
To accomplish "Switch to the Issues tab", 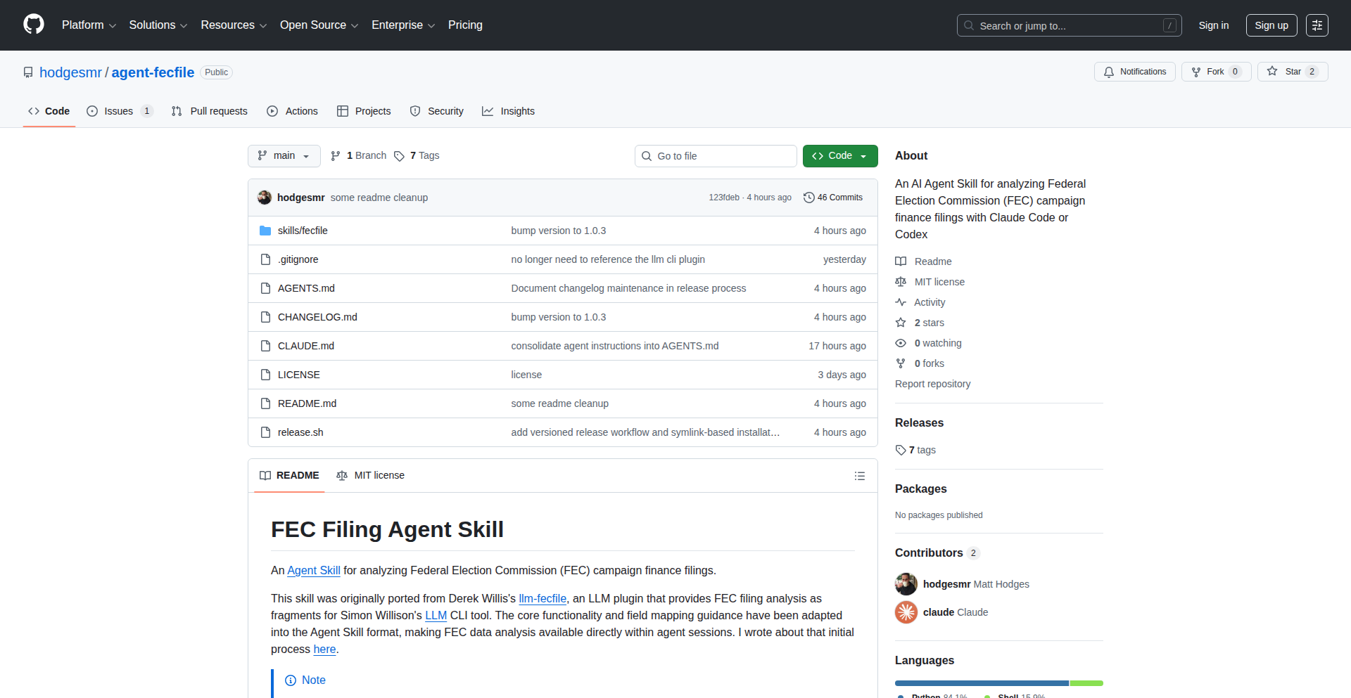I will coord(118,111).
